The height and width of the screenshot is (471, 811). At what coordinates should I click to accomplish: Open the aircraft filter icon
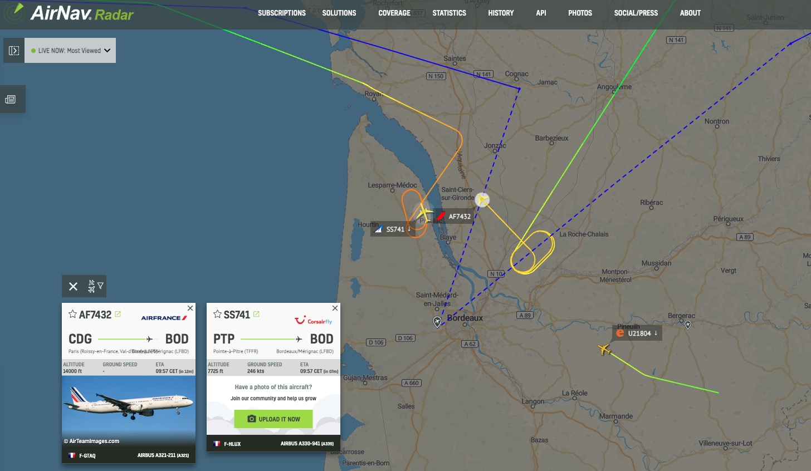pos(95,286)
